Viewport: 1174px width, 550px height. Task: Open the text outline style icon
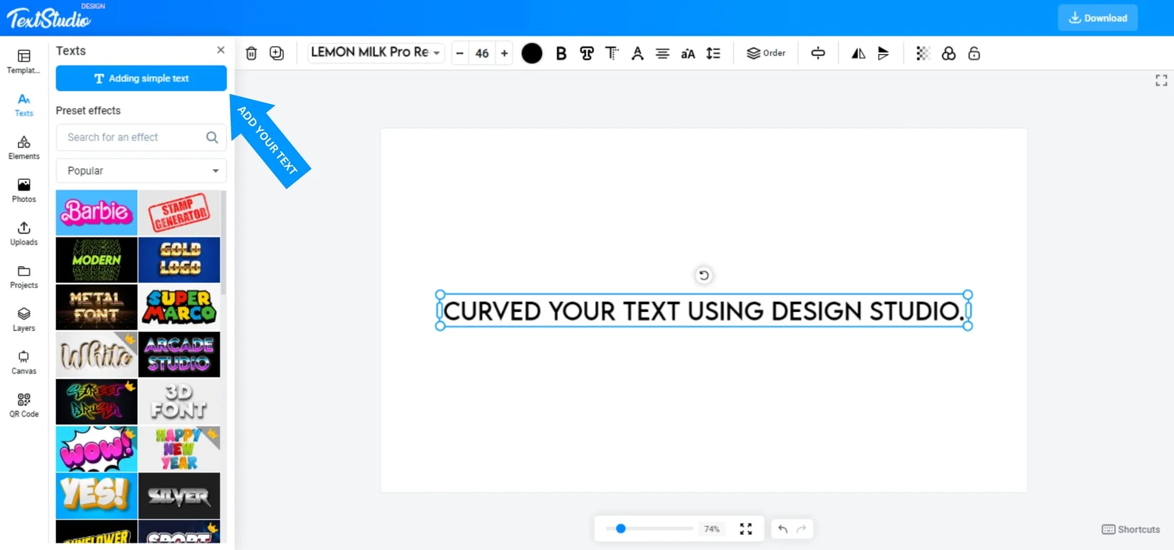click(x=586, y=53)
